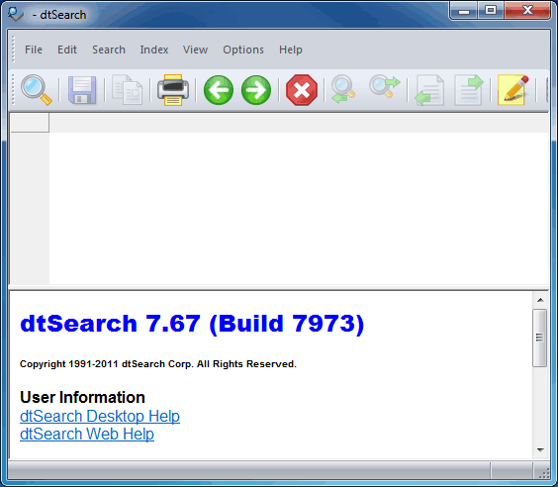Maximize the dtSearch window

(x=491, y=11)
